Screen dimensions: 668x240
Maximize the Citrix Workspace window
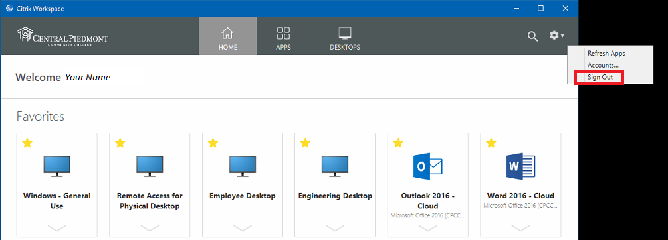(x=540, y=9)
